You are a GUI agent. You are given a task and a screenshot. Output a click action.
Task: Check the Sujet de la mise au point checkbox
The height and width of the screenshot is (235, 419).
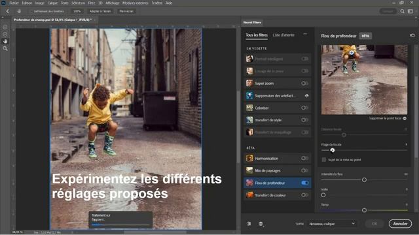(324, 159)
